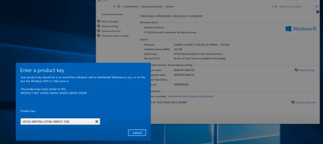Click the 16.0 GB installed memory value
Image resolution: width=323 pixels, height=144 pixels.
click(x=178, y=49)
